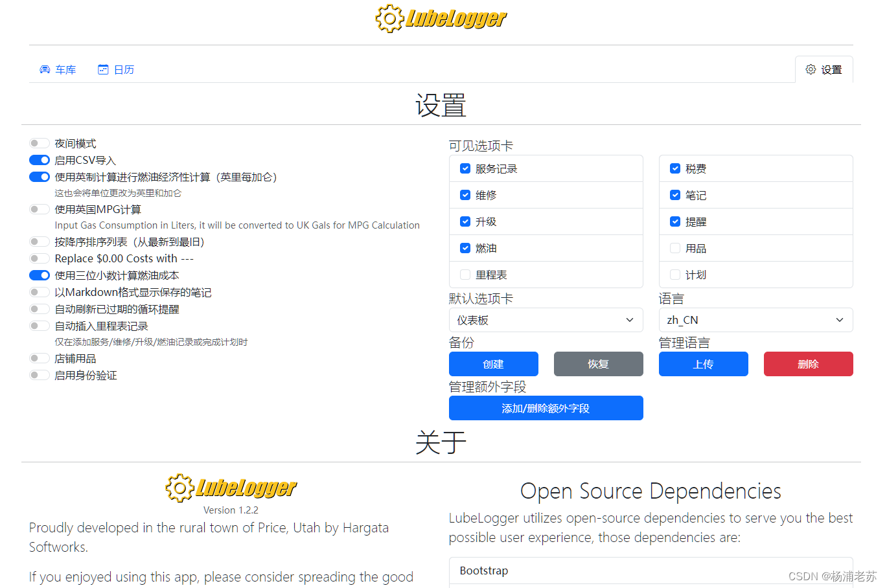Enable 启用身份验证 switch

40,375
